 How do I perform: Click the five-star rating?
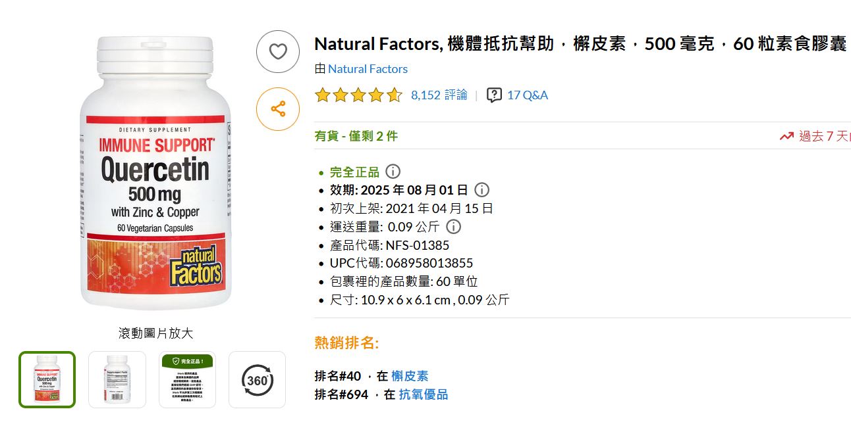(x=358, y=95)
